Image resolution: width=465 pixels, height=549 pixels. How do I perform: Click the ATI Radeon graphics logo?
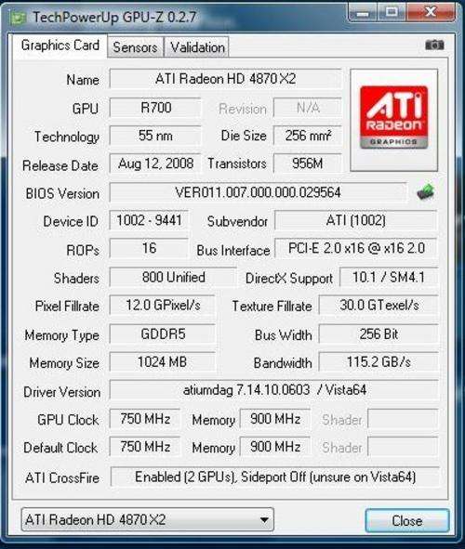pos(394,119)
